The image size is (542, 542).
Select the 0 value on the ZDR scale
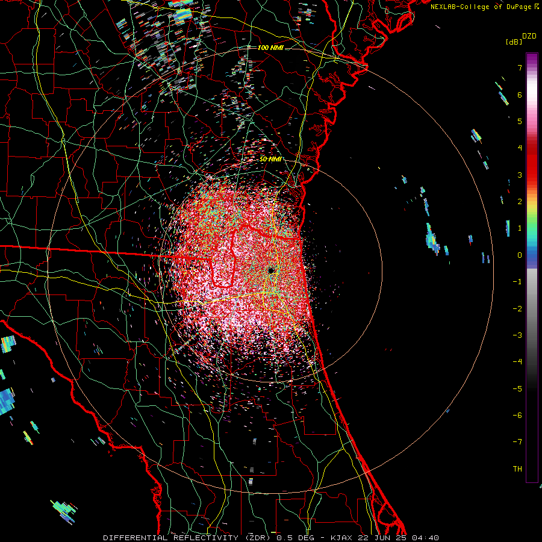pos(520,255)
